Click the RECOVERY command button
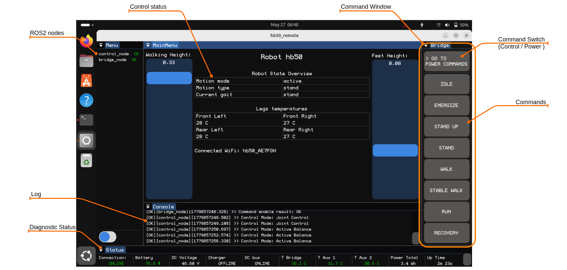Image resolution: width=567 pixels, height=270 pixels. [x=447, y=233]
